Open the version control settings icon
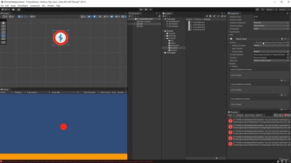 tap(19, 10)
